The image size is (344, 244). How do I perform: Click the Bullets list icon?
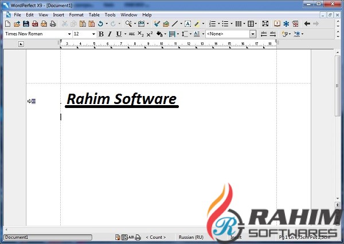click(225, 23)
